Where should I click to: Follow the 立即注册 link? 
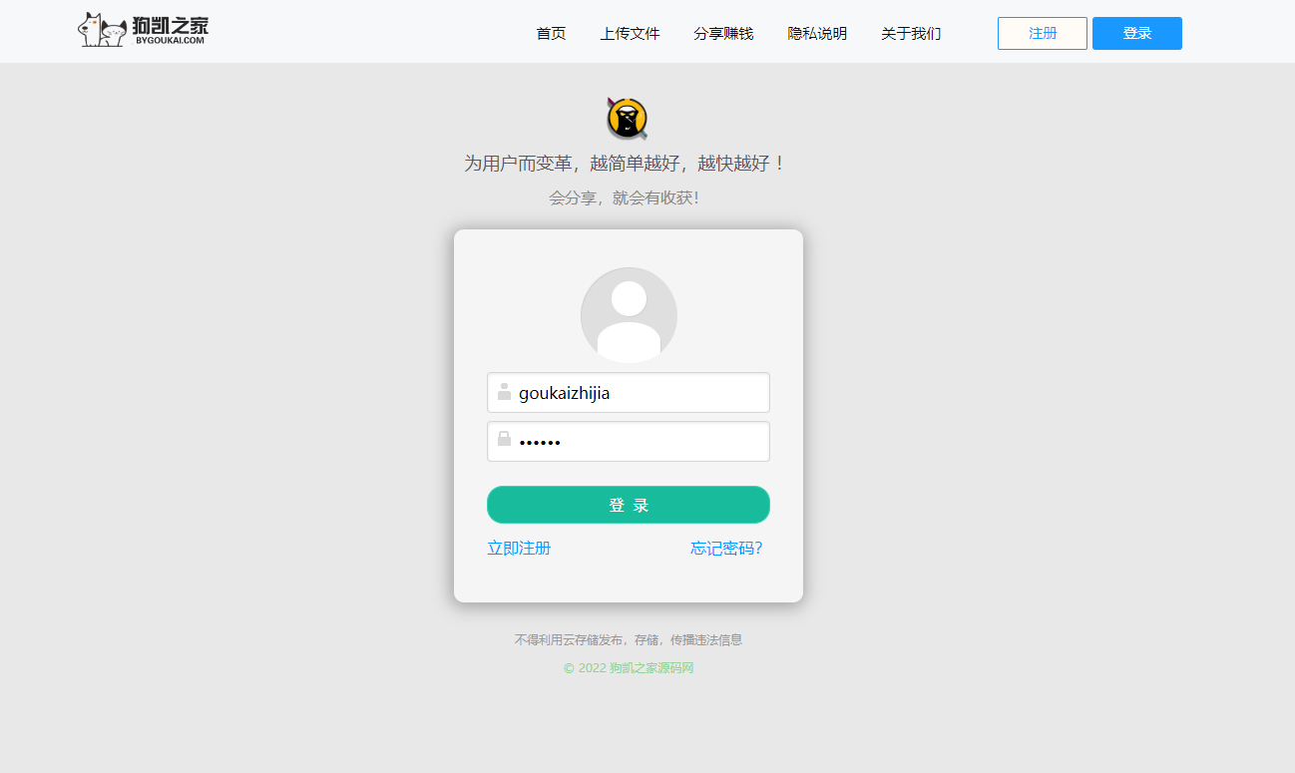[x=519, y=548]
